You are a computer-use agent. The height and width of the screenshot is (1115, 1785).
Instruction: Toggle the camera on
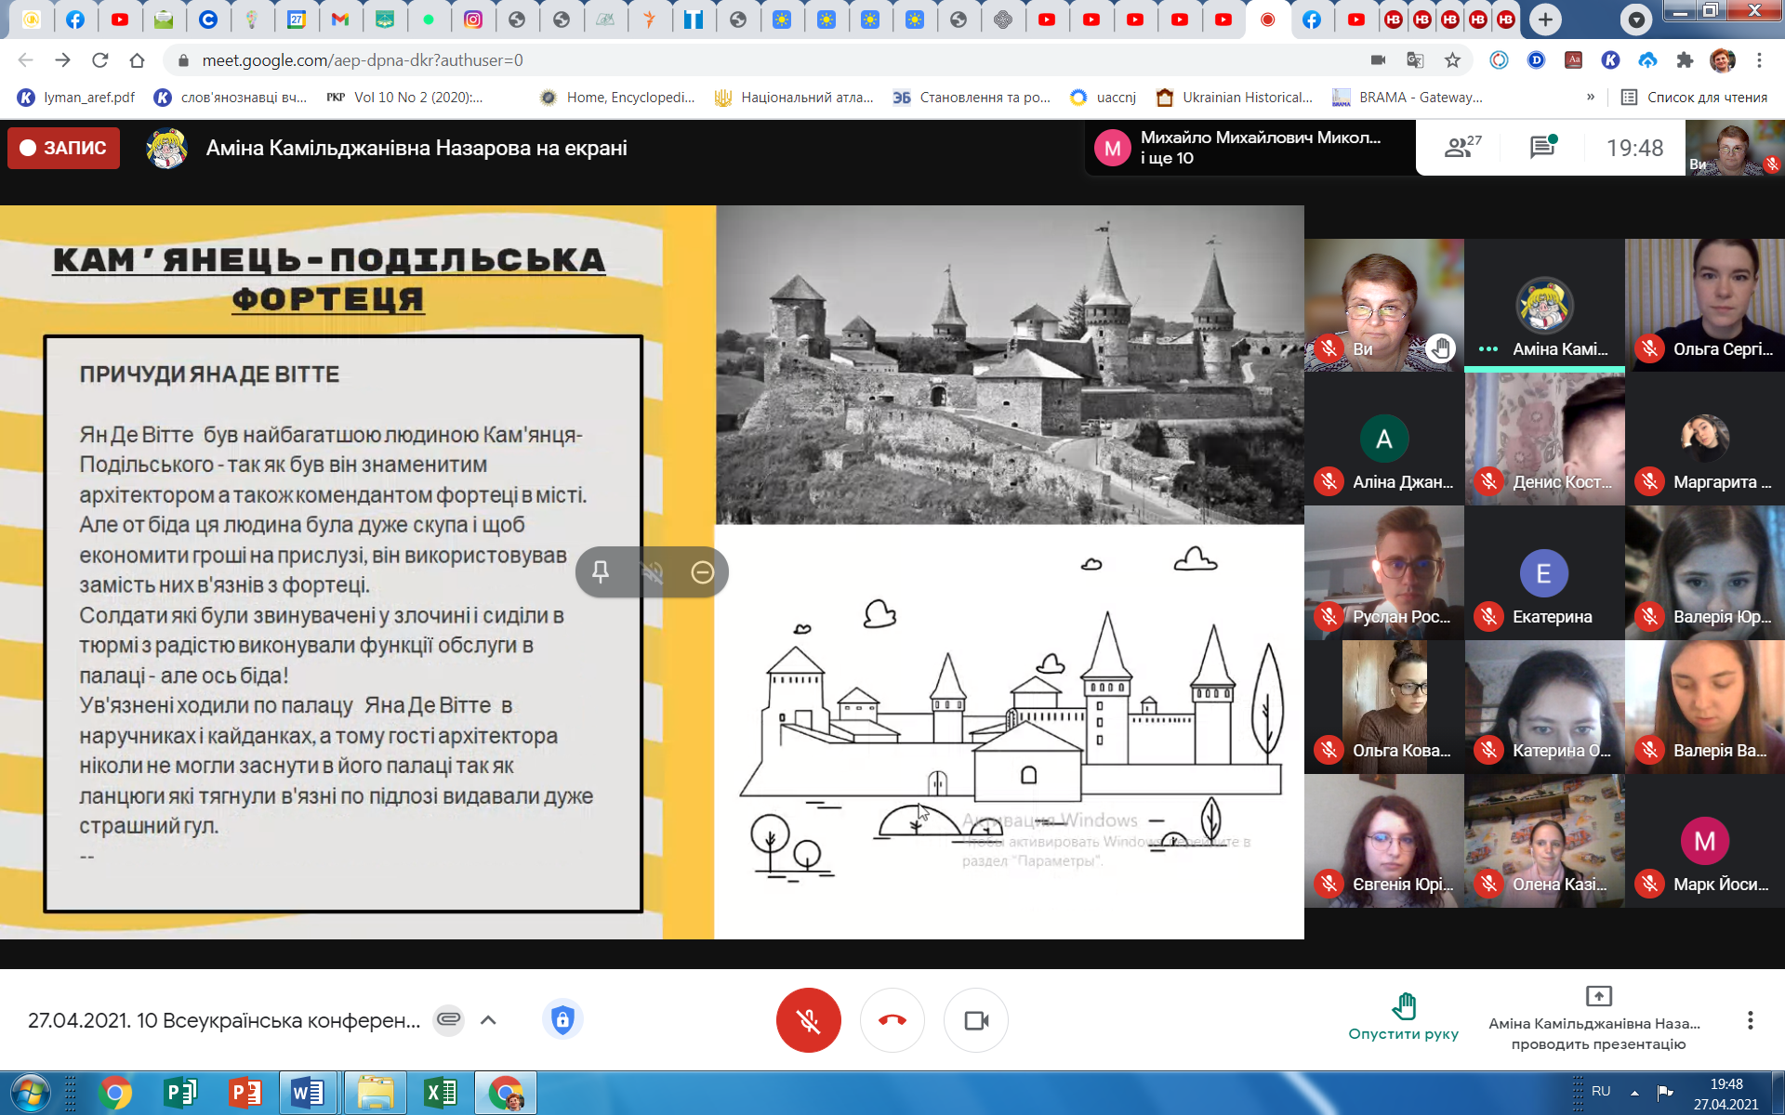click(x=975, y=1020)
